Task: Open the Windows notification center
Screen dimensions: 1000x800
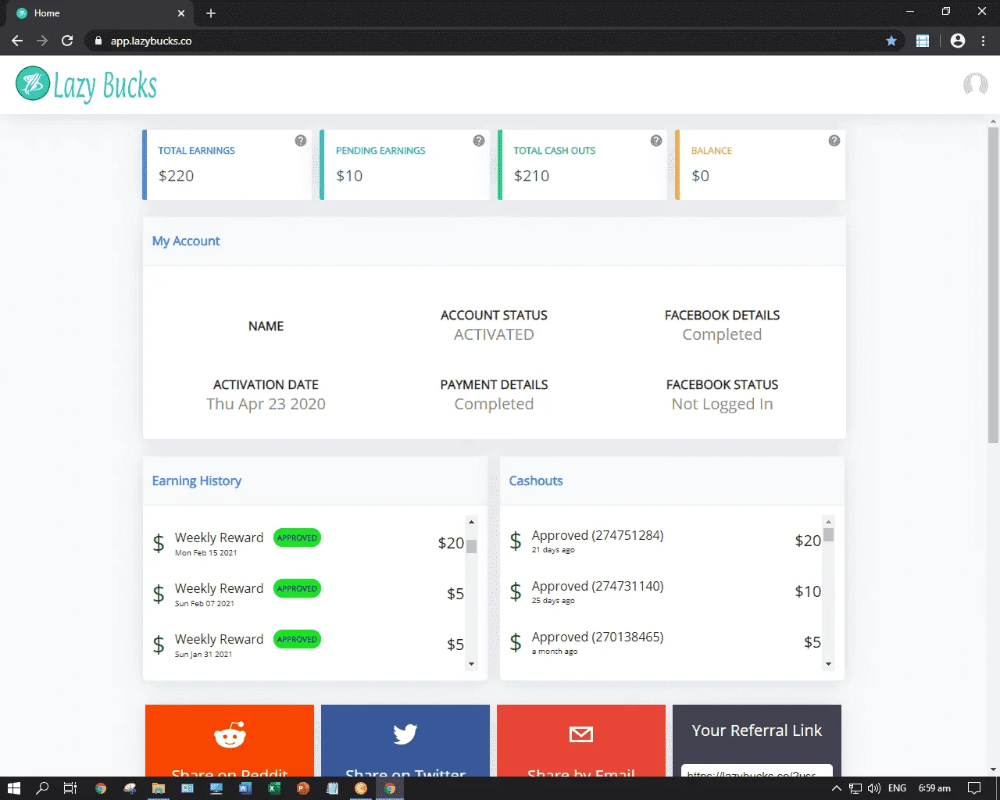Action: click(974, 788)
